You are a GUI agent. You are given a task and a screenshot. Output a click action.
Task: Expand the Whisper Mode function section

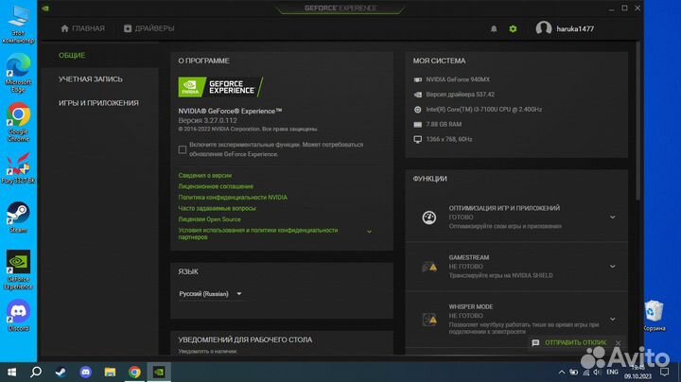pos(612,316)
